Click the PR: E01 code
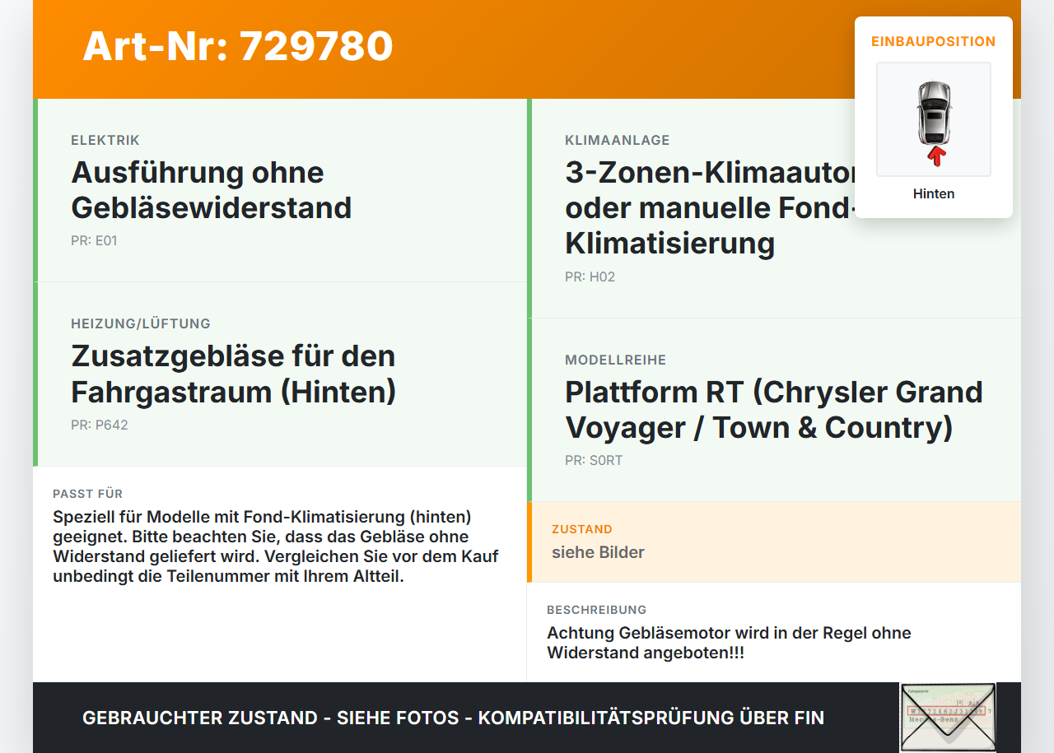 point(94,241)
